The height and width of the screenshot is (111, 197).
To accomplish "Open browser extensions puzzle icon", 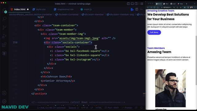I will pyautogui.click(x=185, y=7).
